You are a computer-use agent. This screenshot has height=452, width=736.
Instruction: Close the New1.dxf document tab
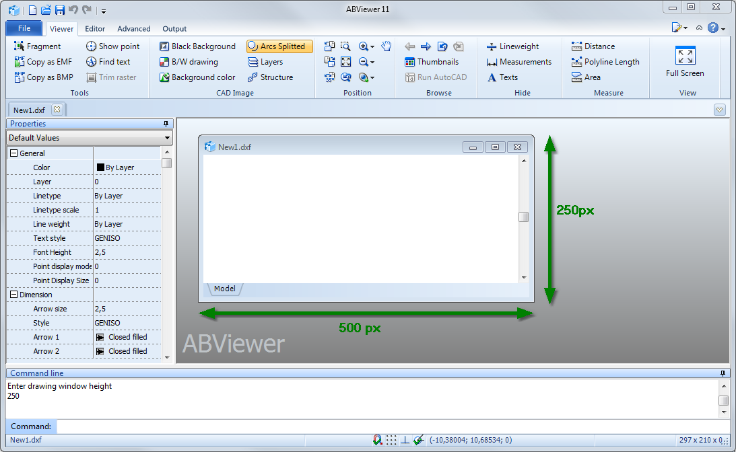click(x=57, y=109)
